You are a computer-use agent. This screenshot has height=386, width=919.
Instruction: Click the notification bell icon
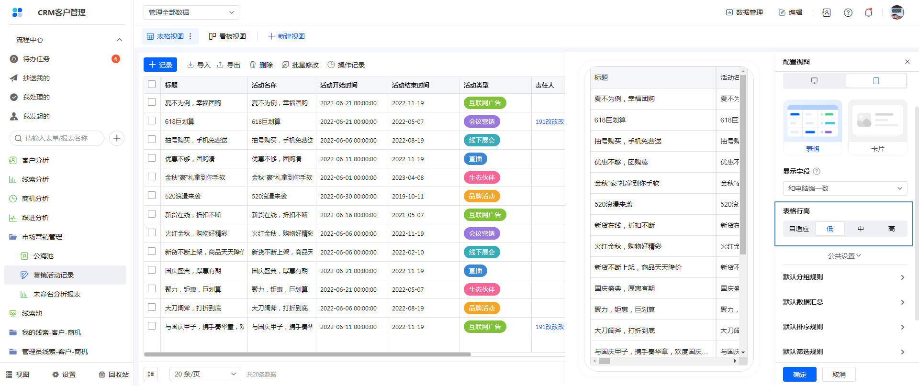click(x=868, y=13)
